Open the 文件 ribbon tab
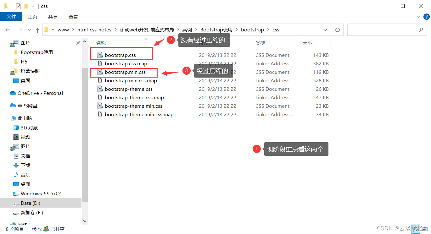The image size is (431, 234). pyautogui.click(x=11, y=17)
